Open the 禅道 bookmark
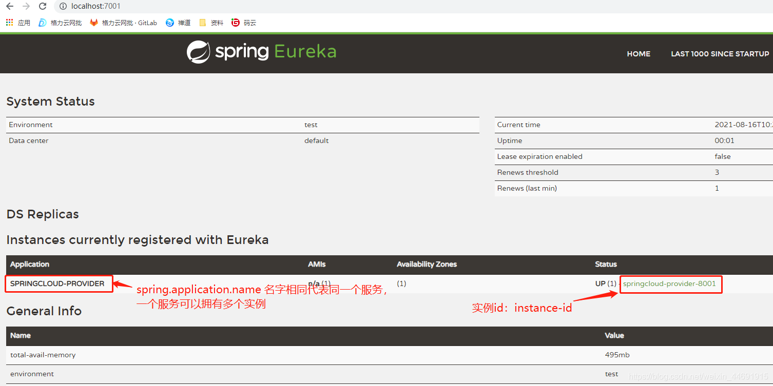Viewport: 773px width, 386px height. click(x=178, y=23)
